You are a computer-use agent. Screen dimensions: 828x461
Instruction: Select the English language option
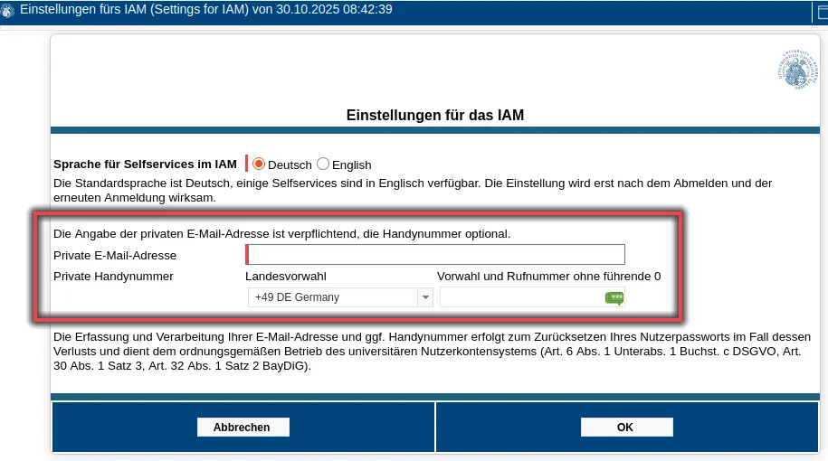(x=323, y=165)
